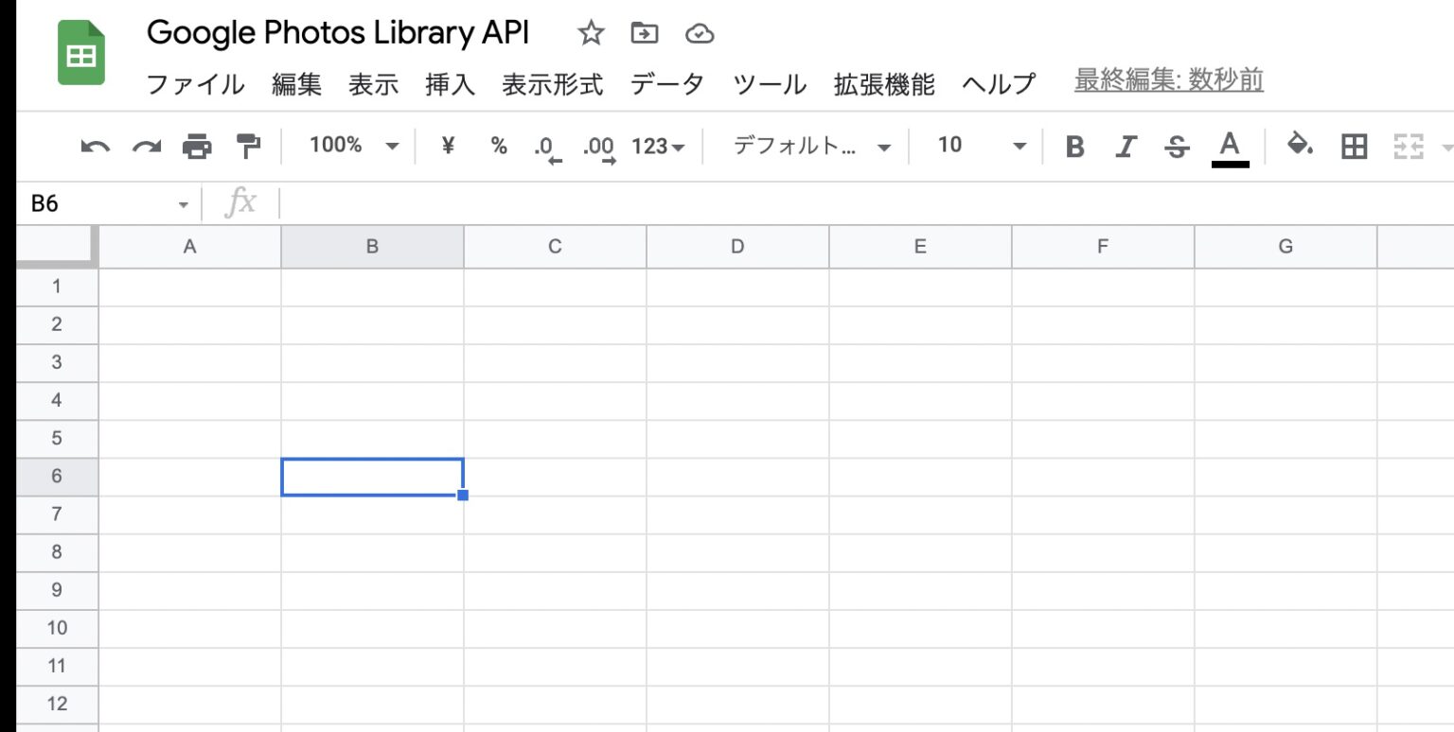Screen dimensions: 1454x732
Task: Star the spreadsheet
Action: click(x=591, y=32)
